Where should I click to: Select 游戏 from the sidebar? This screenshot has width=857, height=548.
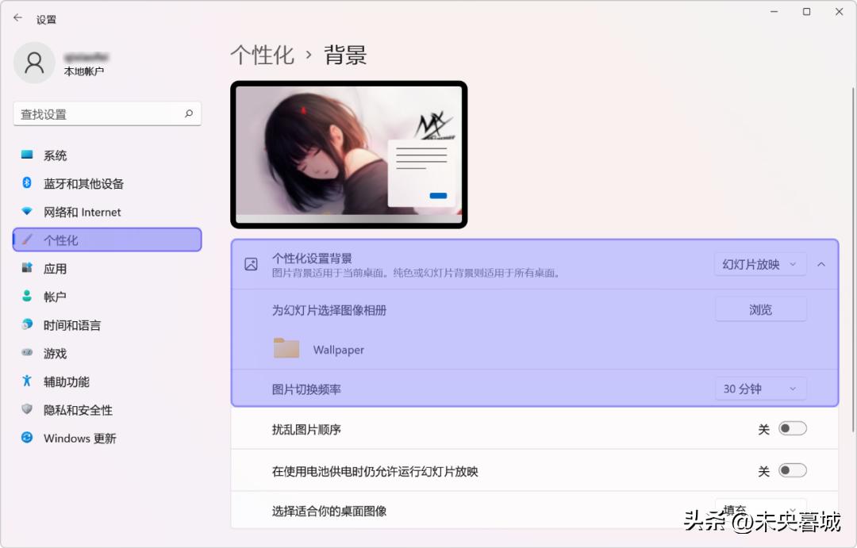53,353
